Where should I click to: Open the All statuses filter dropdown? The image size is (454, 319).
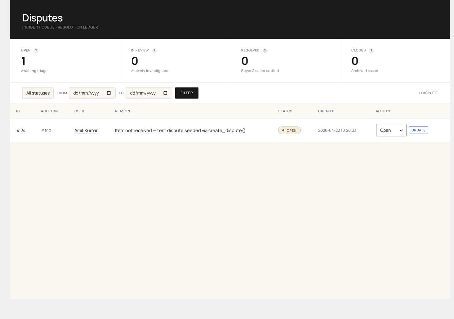(x=38, y=93)
